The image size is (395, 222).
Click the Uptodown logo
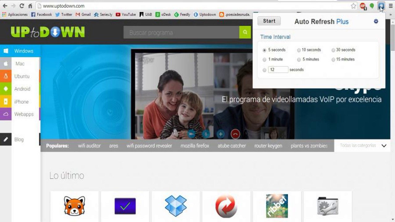pos(48,32)
